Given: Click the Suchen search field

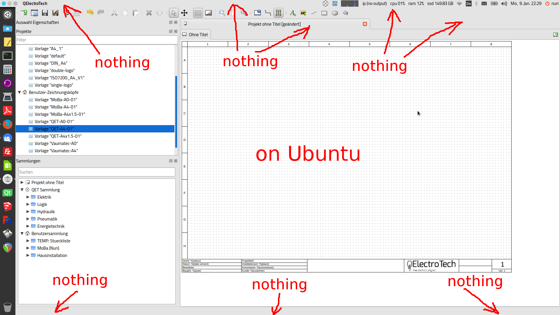Looking at the screenshot, I should coord(97,172).
